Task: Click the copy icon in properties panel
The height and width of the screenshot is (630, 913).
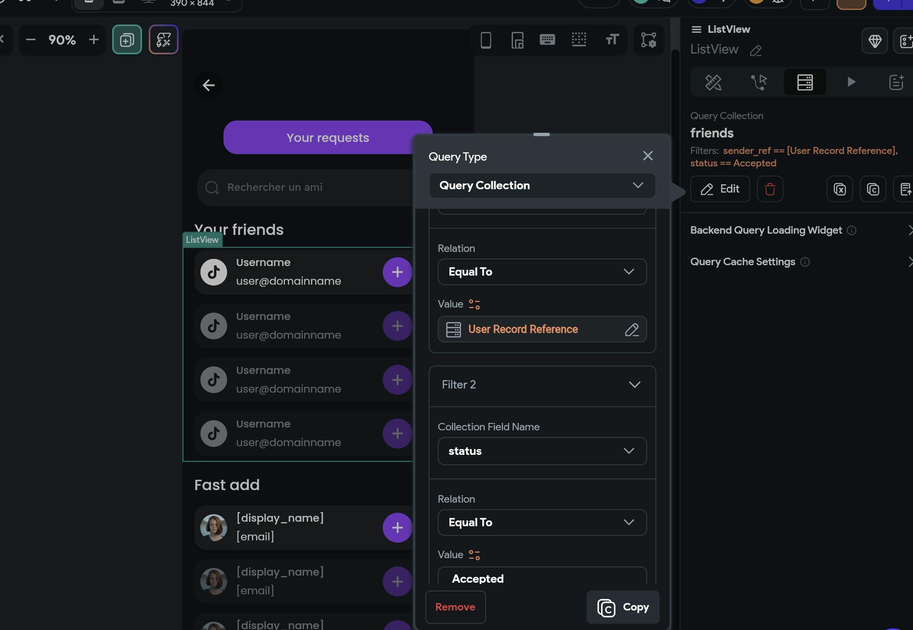Action: tap(872, 188)
